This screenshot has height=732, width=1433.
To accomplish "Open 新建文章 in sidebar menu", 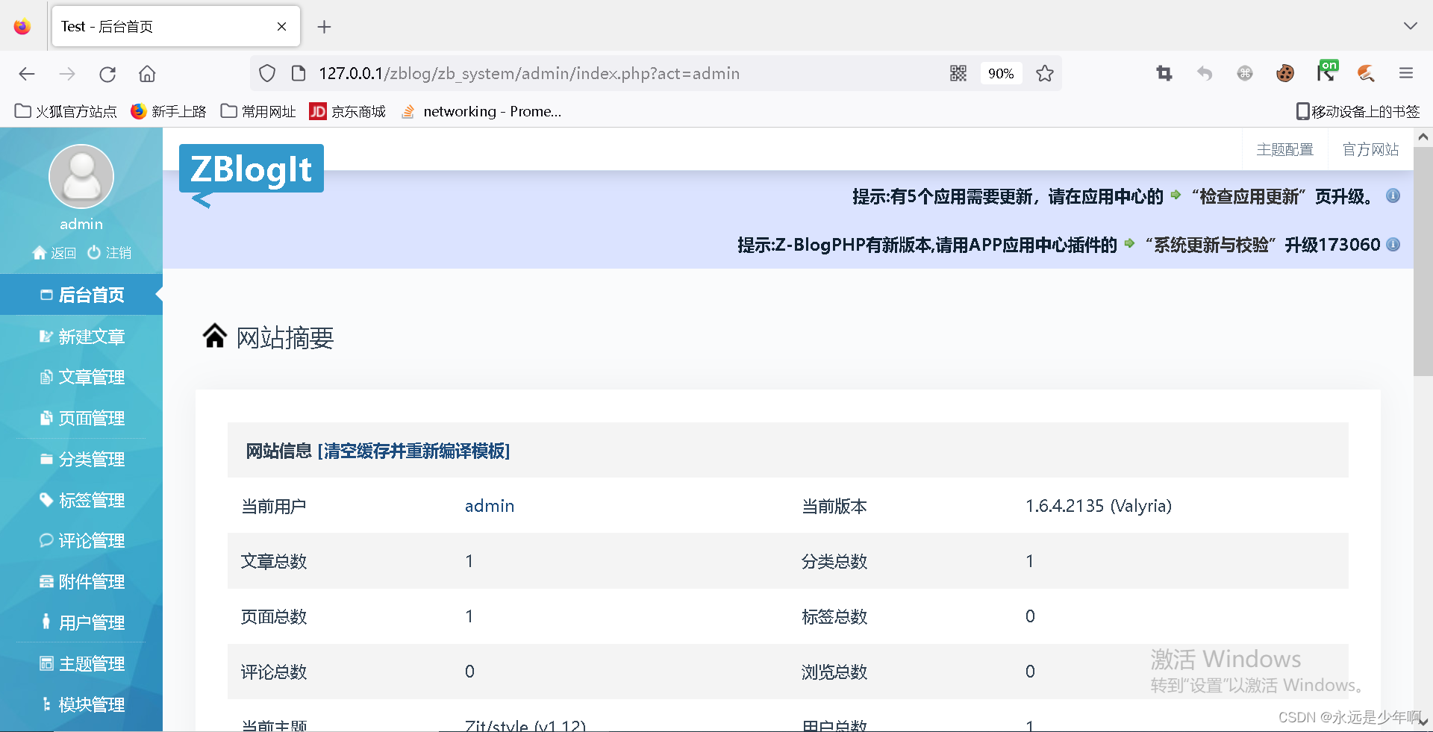I will click(x=81, y=337).
